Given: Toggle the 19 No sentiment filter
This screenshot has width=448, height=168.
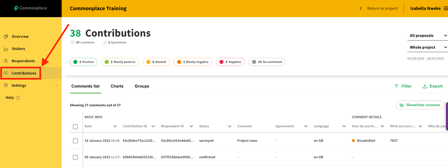Looking at the screenshot, I should click(x=267, y=62).
